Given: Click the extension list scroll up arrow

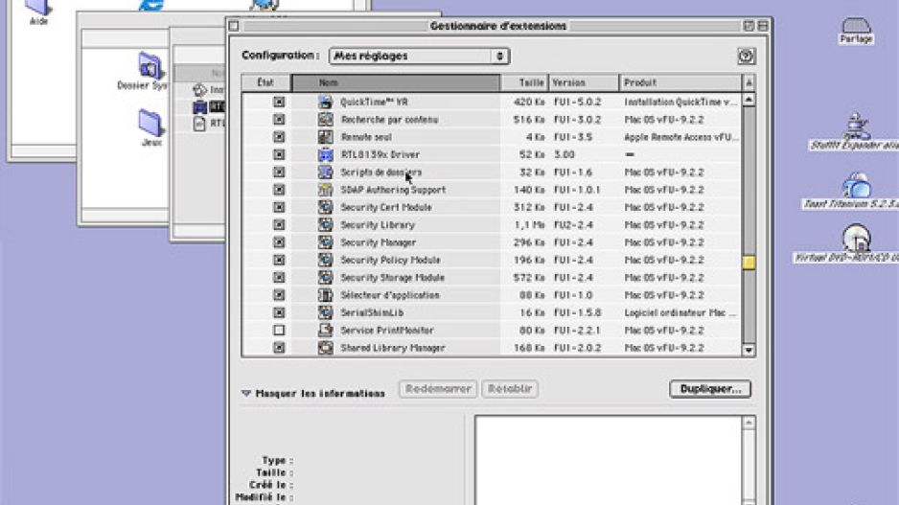Looking at the screenshot, I should point(749,100).
